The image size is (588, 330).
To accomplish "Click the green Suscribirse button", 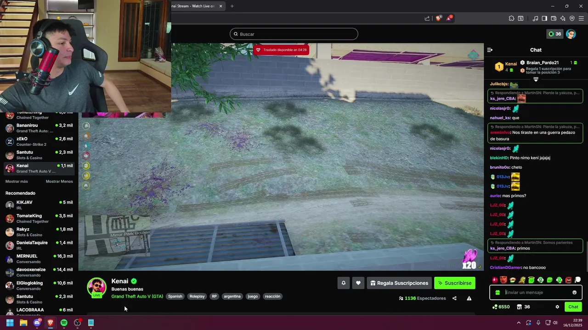I will tap(455, 283).
